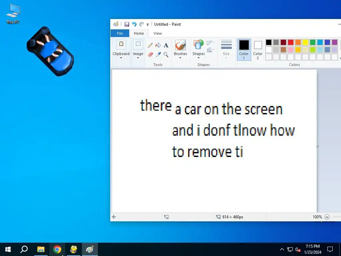341x256 pixels.
Task: Click the Brushes tool icon
Action: tap(180, 45)
